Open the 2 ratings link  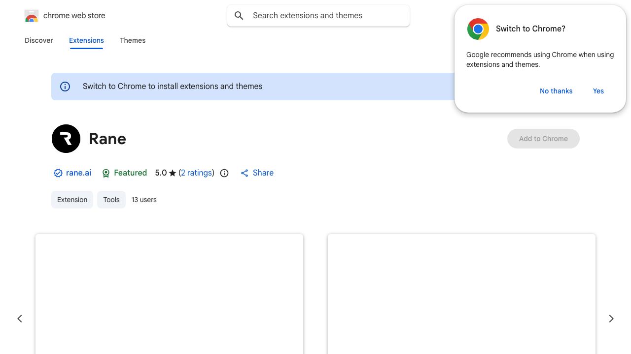pyautogui.click(x=197, y=173)
